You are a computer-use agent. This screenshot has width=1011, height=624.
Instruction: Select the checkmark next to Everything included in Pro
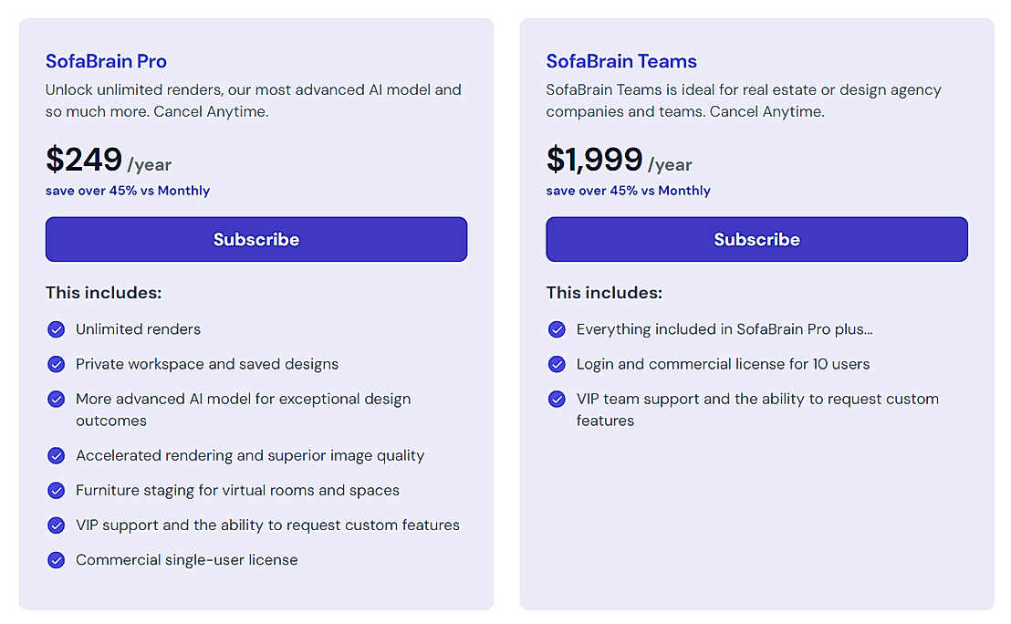click(557, 329)
